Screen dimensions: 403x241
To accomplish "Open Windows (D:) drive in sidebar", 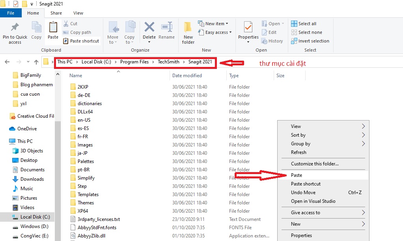I will click(30, 227).
